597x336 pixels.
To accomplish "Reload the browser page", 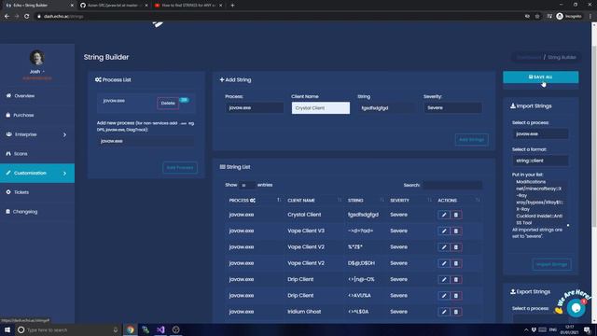I will [x=27, y=17].
